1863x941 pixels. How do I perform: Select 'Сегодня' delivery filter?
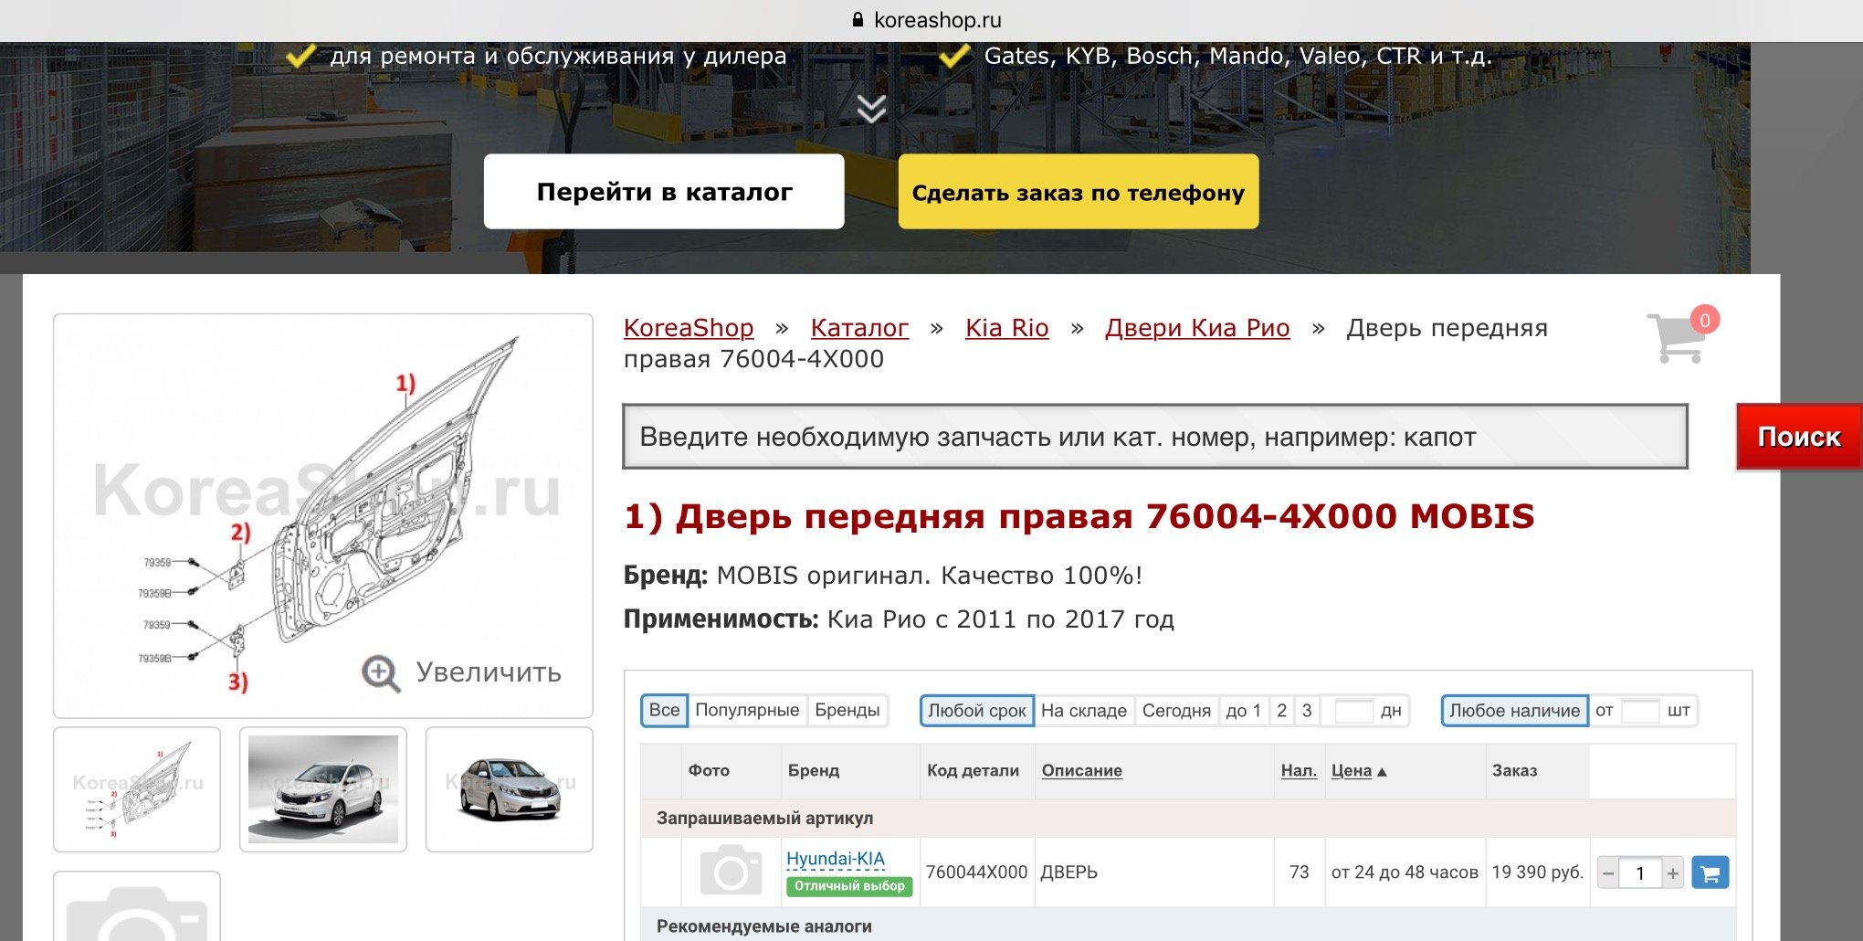click(x=1176, y=711)
